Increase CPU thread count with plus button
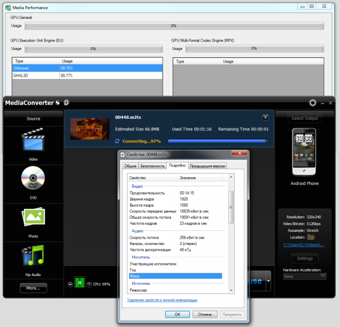Image resolution: width=340 pixels, height=327 pixels. tap(89, 284)
